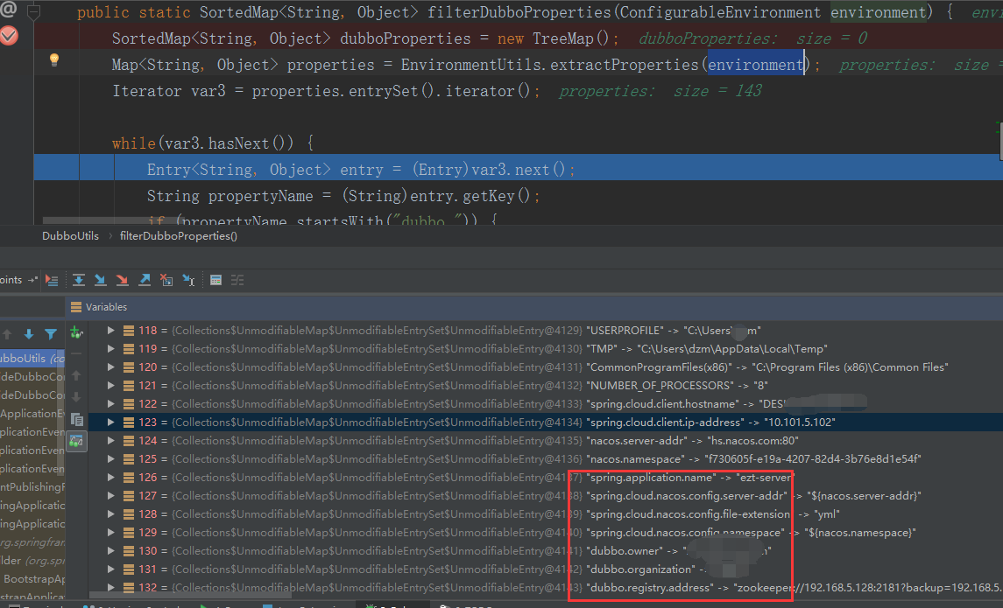Click the 'TreeMap' constructor in code
Image resolution: width=1003 pixels, height=608 pixels.
[563, 38]
